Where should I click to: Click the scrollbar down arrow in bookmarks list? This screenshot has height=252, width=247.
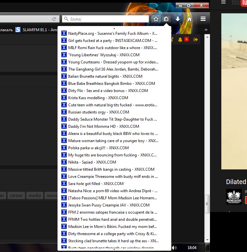(207, 240)
